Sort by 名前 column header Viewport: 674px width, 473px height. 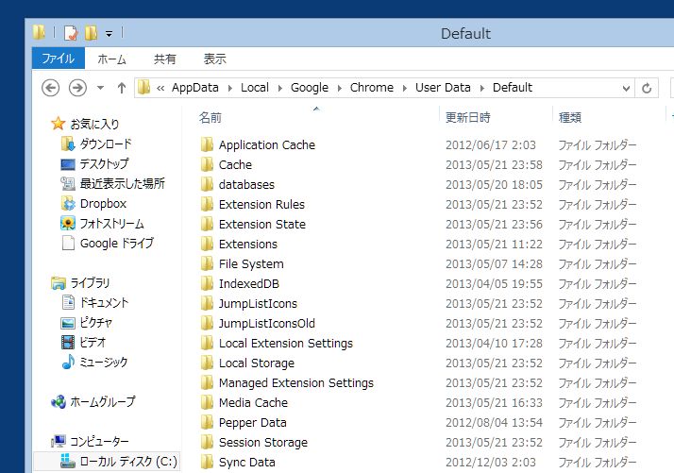[211, 117]
